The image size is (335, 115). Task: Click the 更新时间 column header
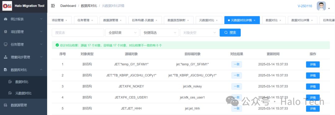(273, 54)
